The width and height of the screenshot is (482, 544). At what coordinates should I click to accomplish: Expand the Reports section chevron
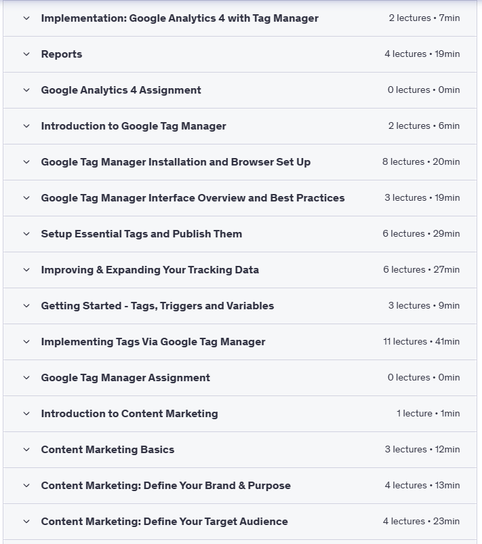[26, 54]
